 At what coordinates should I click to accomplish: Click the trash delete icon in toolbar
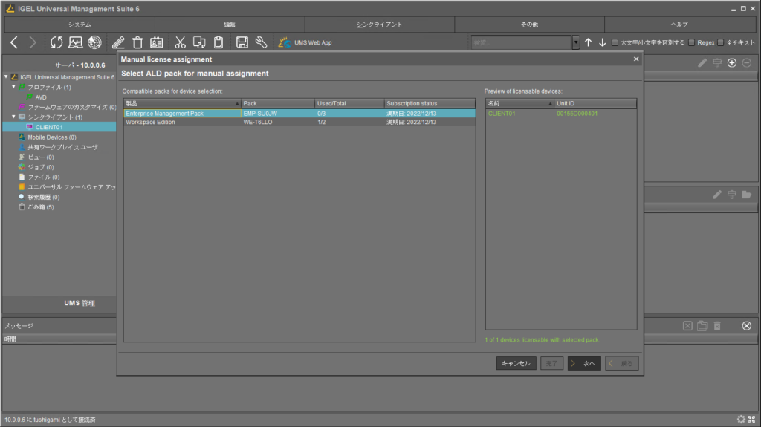click(x=137, y=43)
